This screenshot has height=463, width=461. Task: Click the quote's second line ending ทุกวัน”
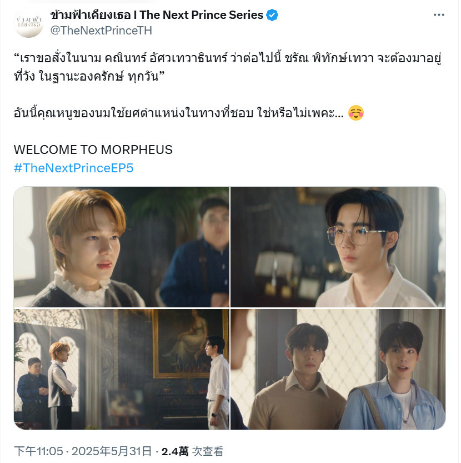(89, 77)
